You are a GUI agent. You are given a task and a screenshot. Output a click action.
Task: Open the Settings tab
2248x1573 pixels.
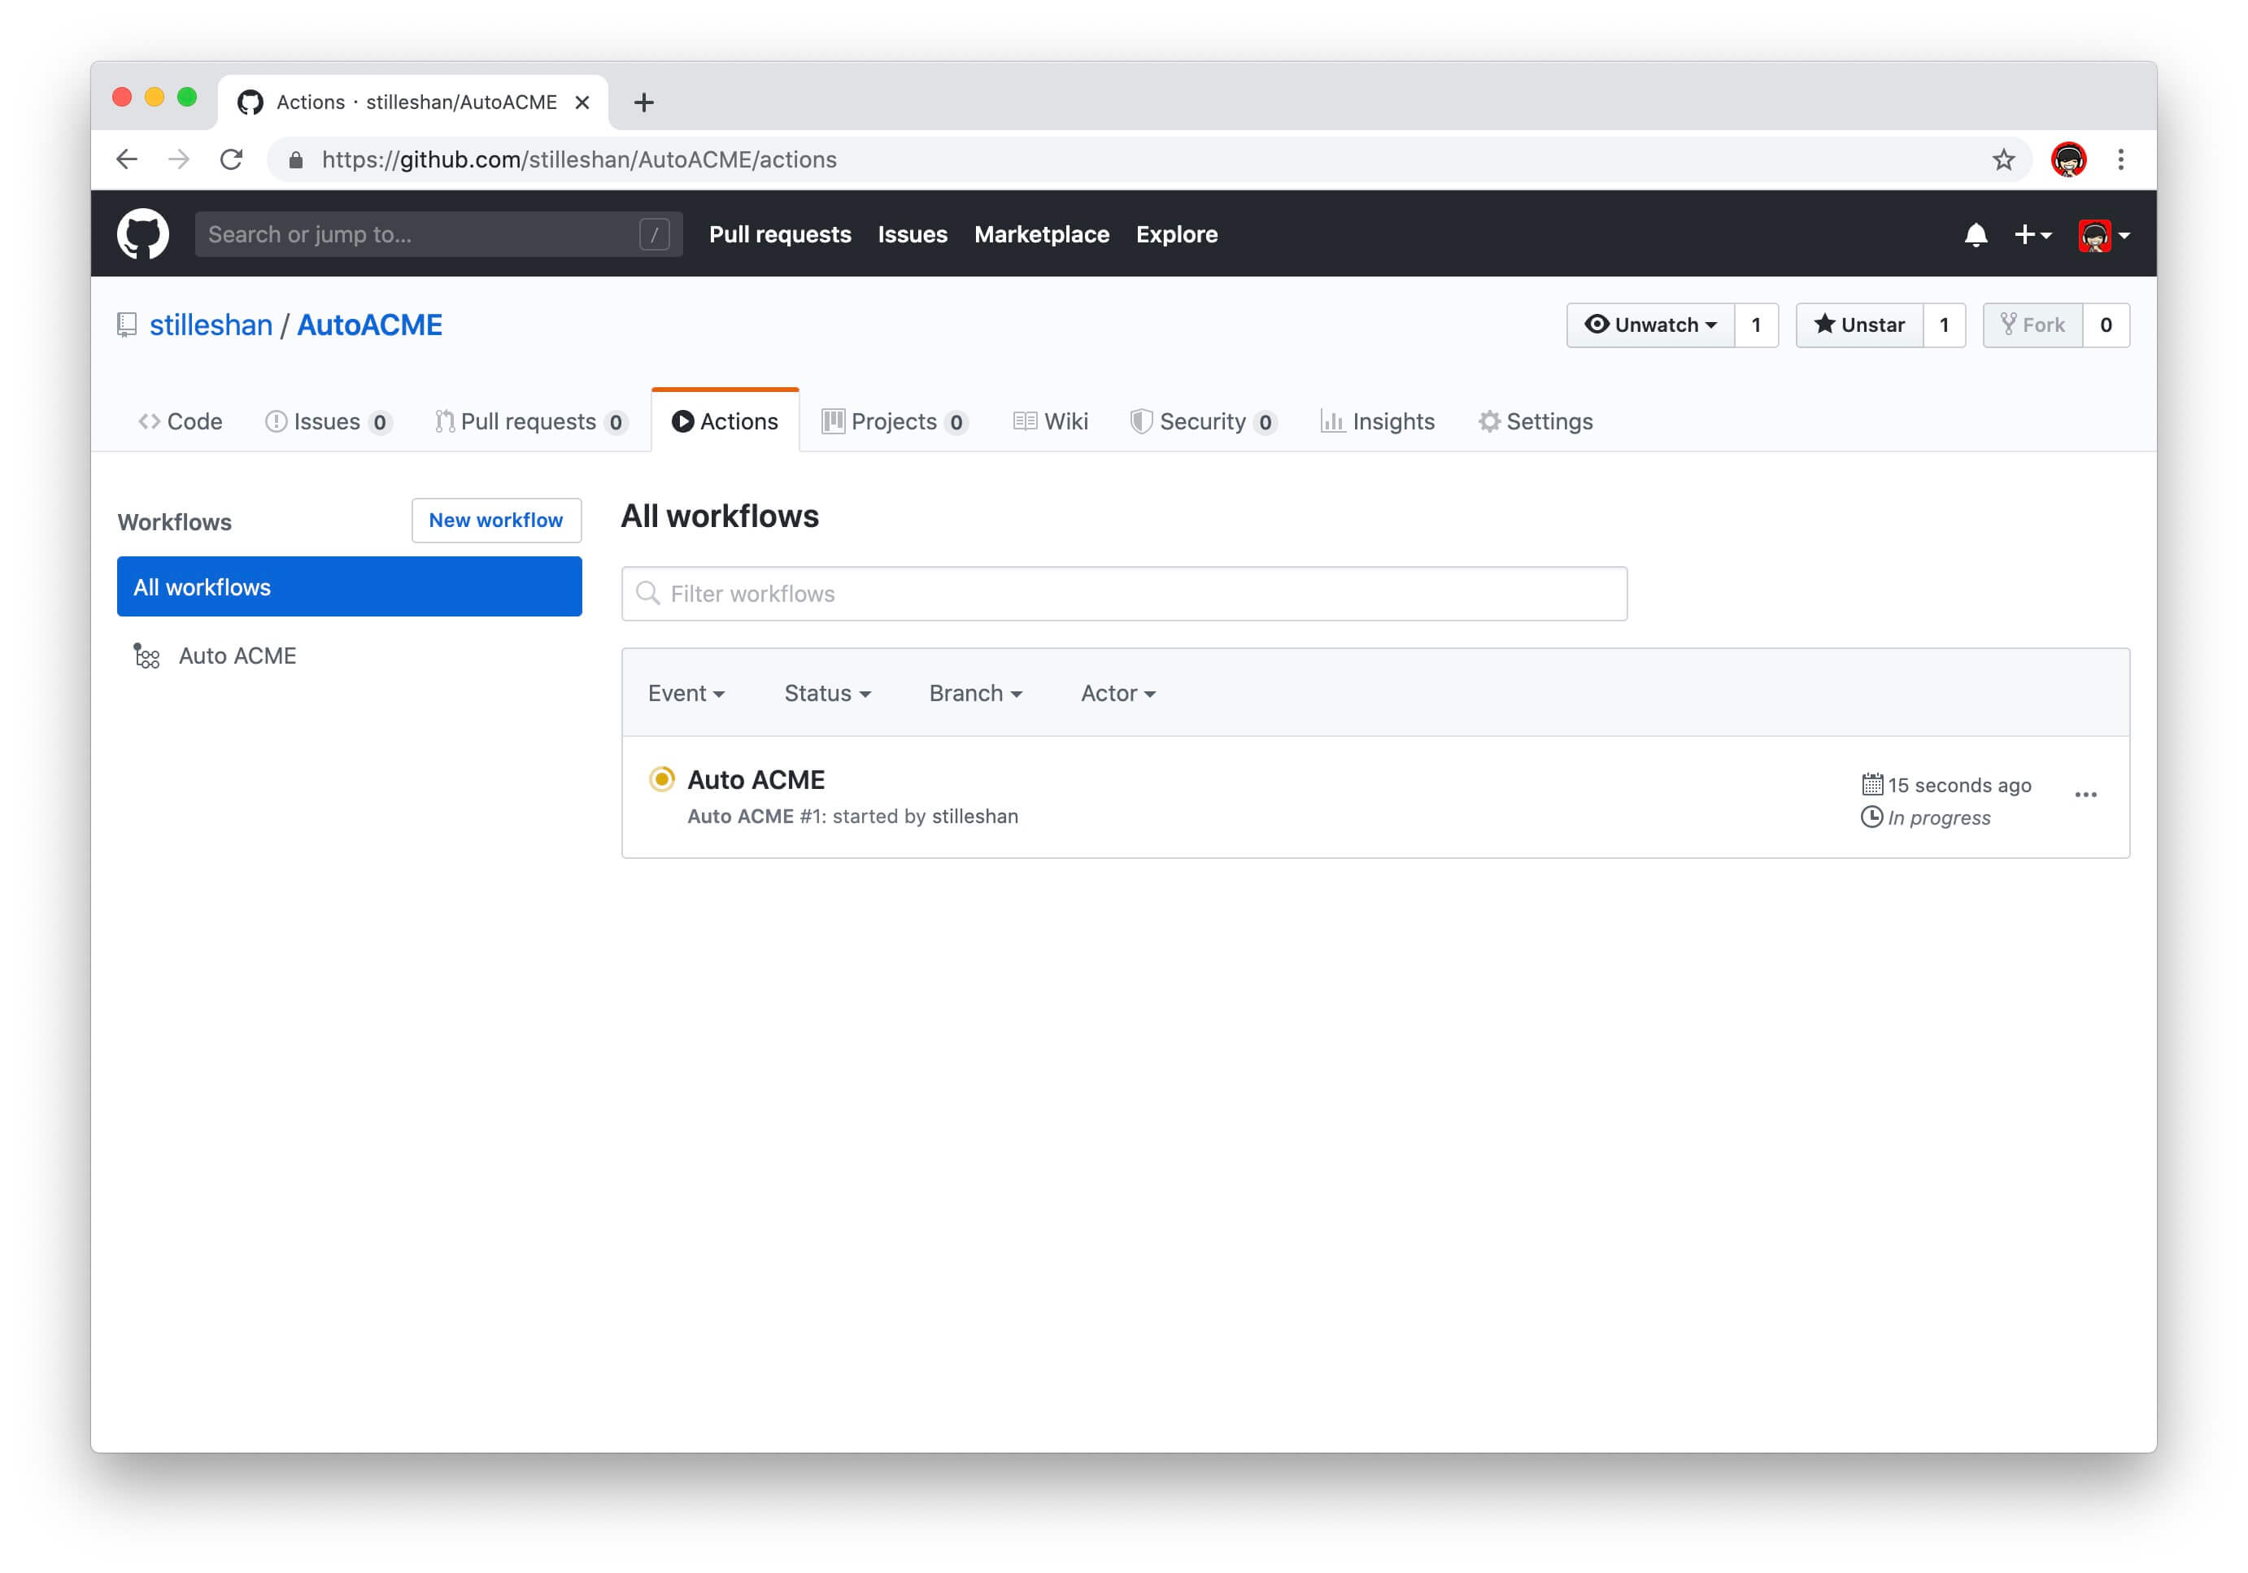coord(1536,422)
